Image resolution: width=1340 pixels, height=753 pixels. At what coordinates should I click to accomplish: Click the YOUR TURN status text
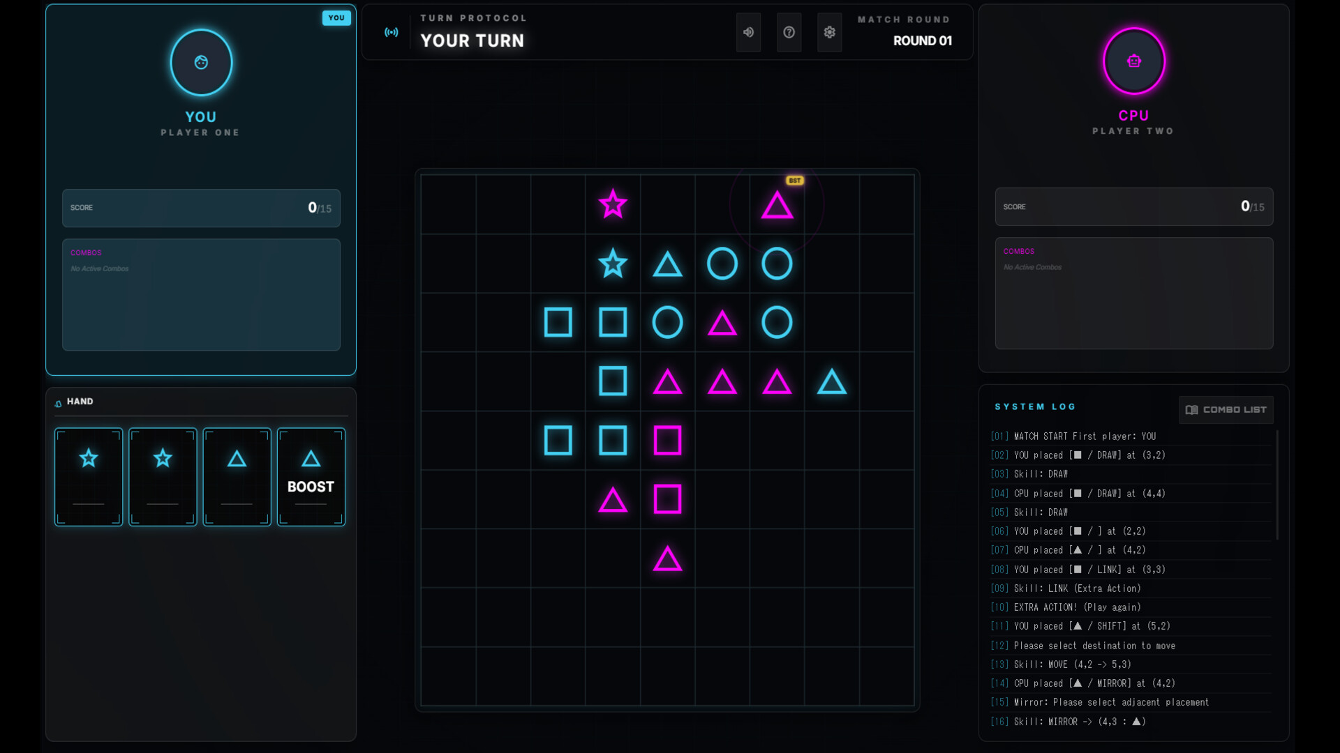point(472,41)
